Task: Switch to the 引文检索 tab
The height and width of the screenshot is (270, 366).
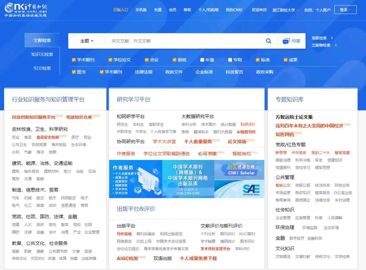Action: click(42, 68)
